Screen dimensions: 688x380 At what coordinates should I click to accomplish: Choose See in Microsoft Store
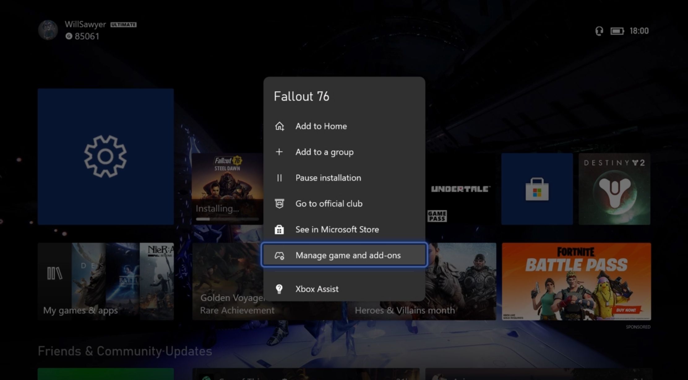[x=344, y=229]
